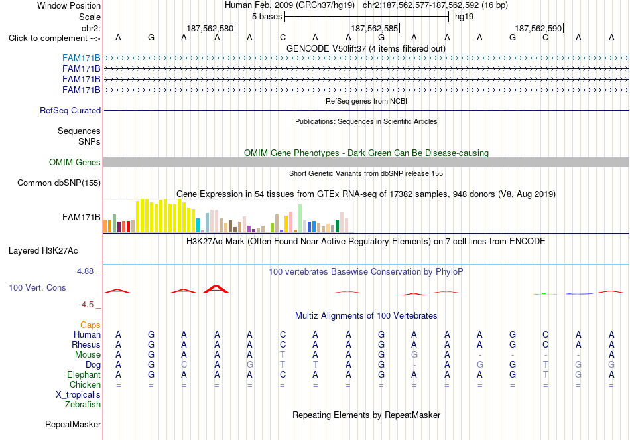
Task: Select the Dog species row label
Action: [93, 365]
